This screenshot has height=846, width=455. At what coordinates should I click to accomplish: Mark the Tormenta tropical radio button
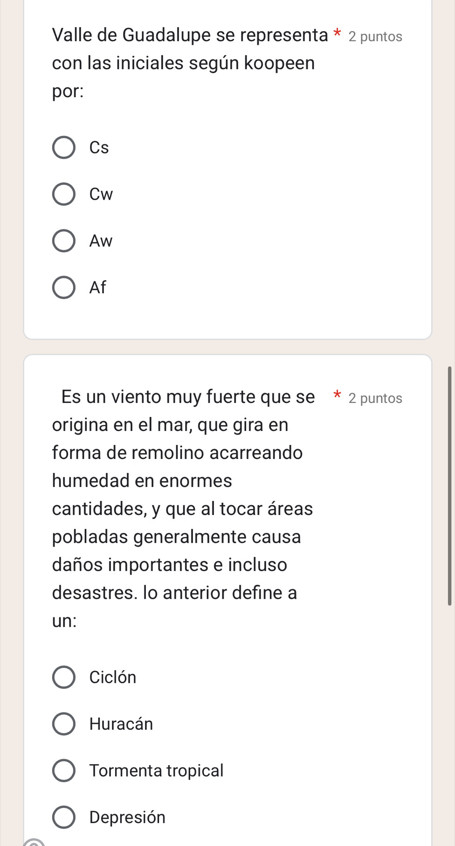63,770
